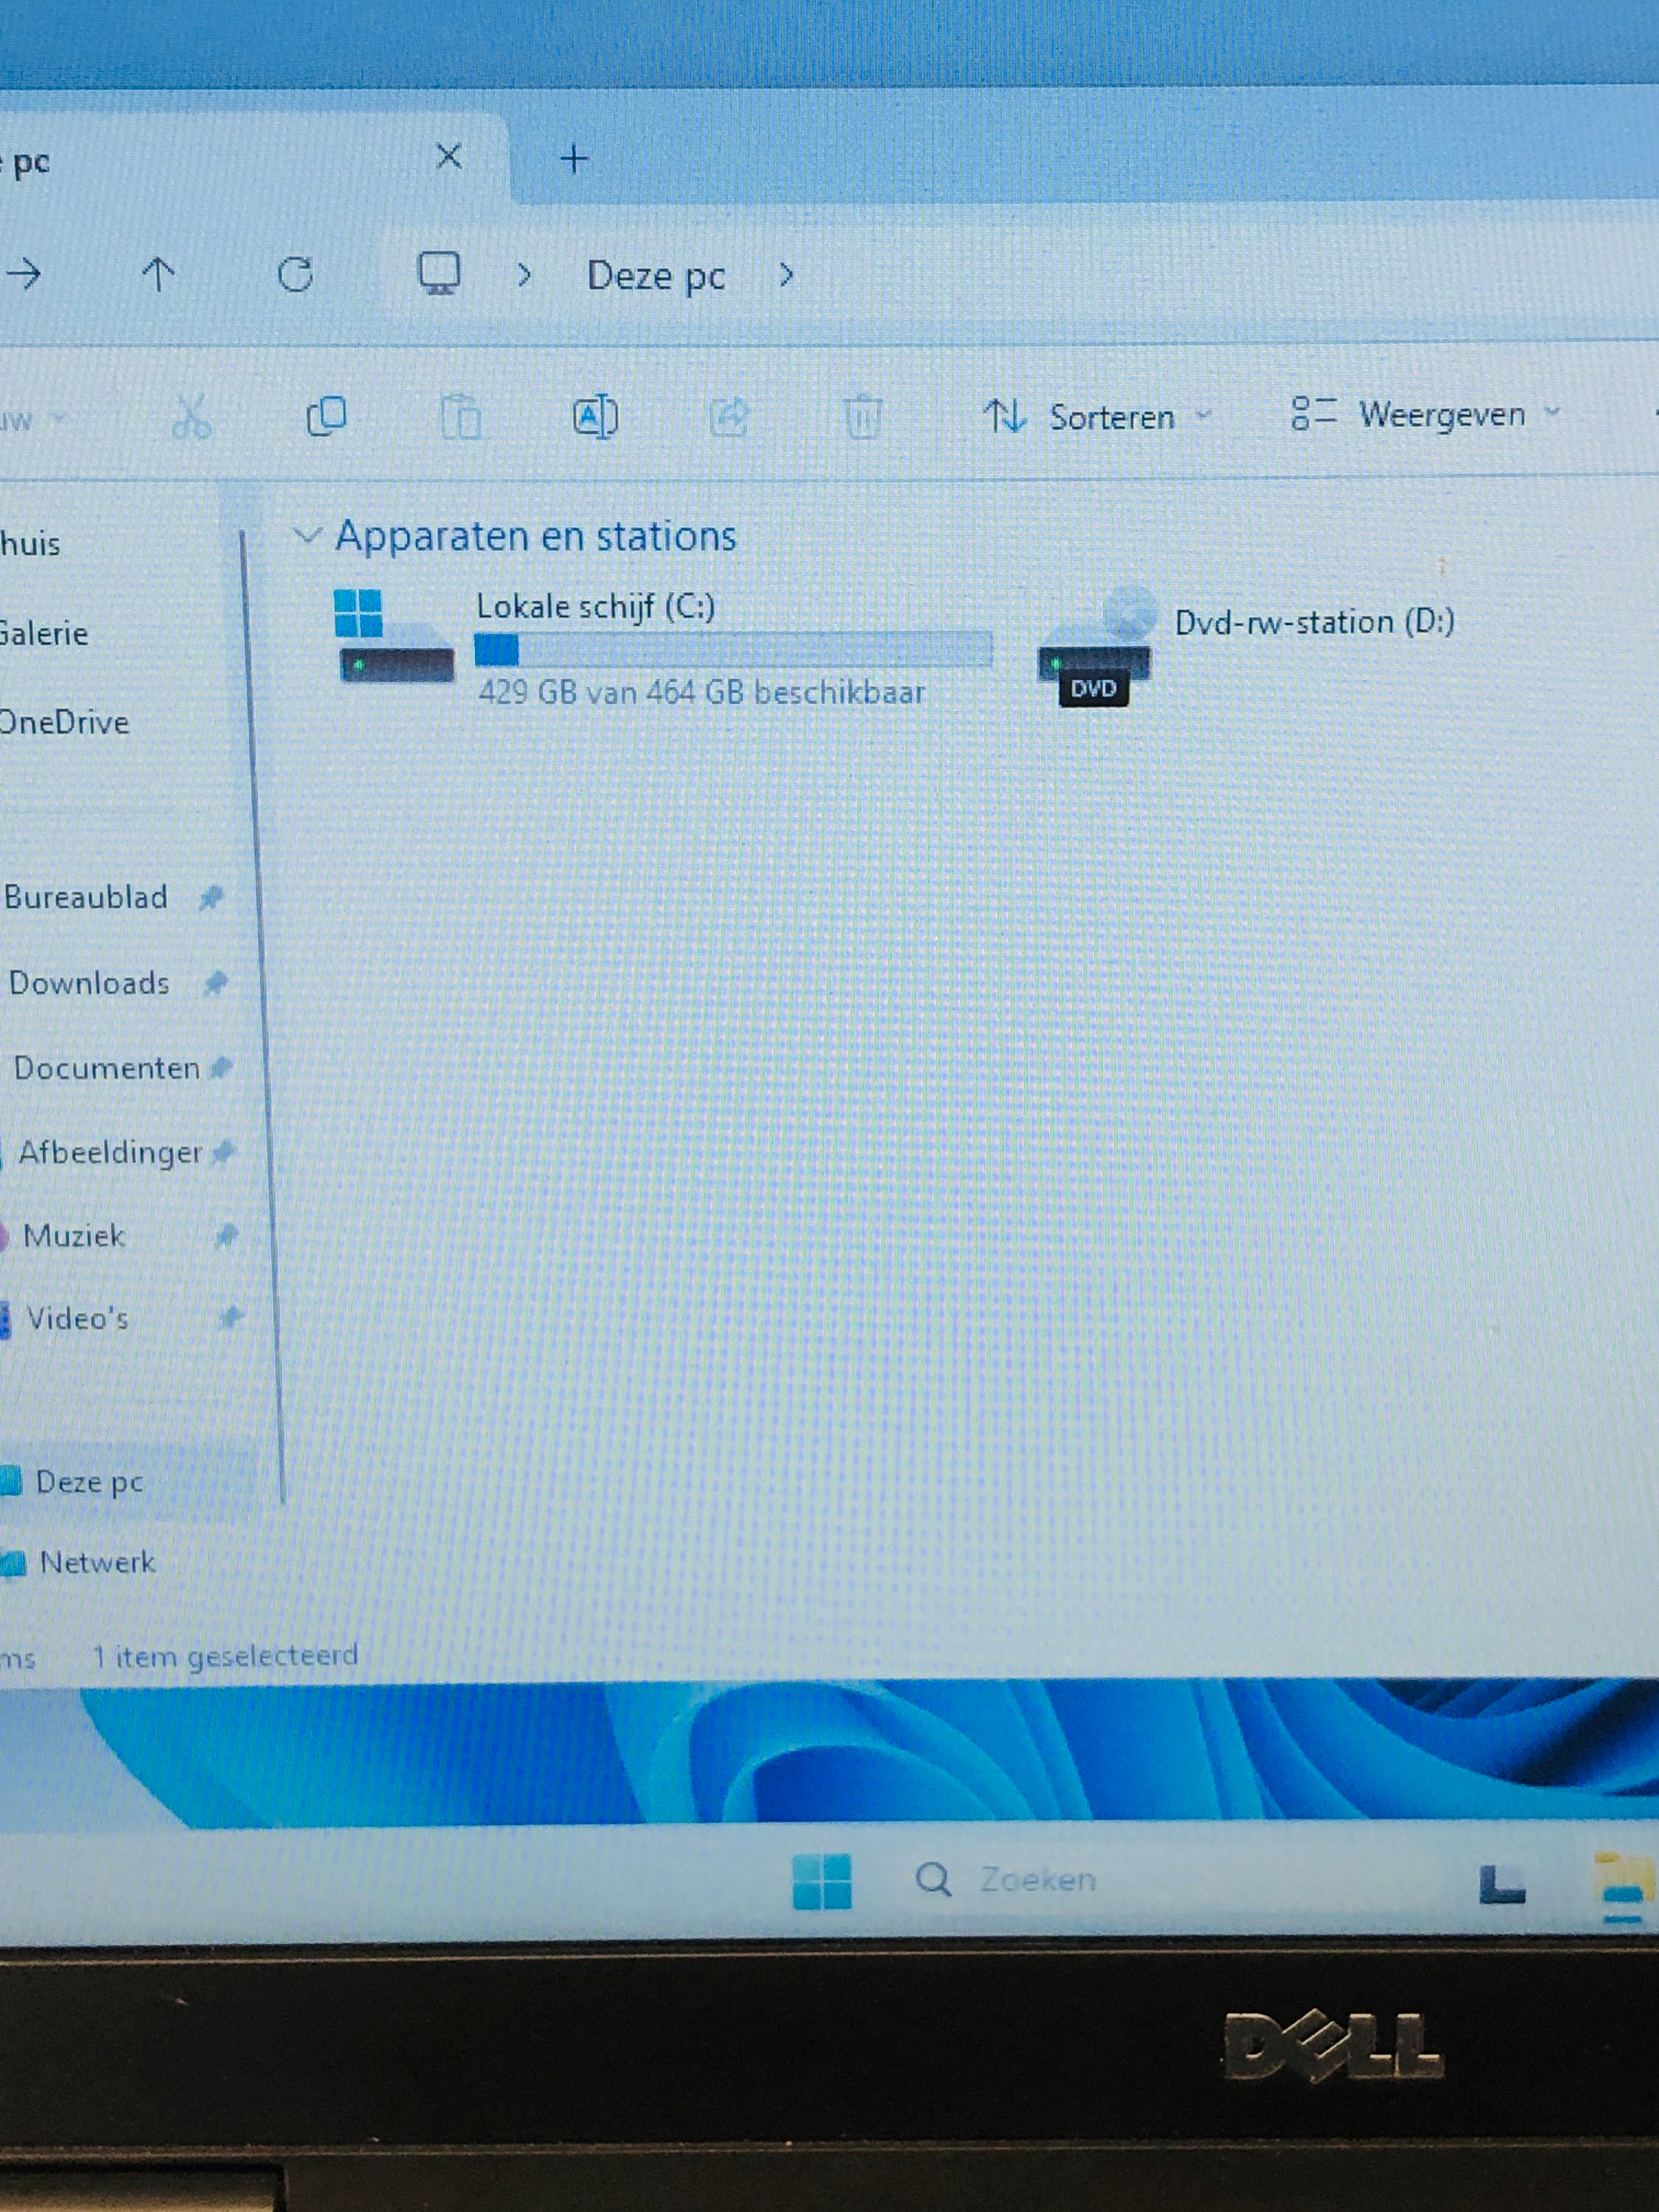
Task: Select the Cut tool in the toolbar
Action: [x=193, y=418]
